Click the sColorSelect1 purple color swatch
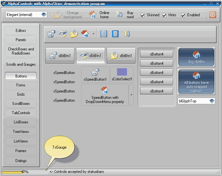222x176 pixels. pos(122,72)
